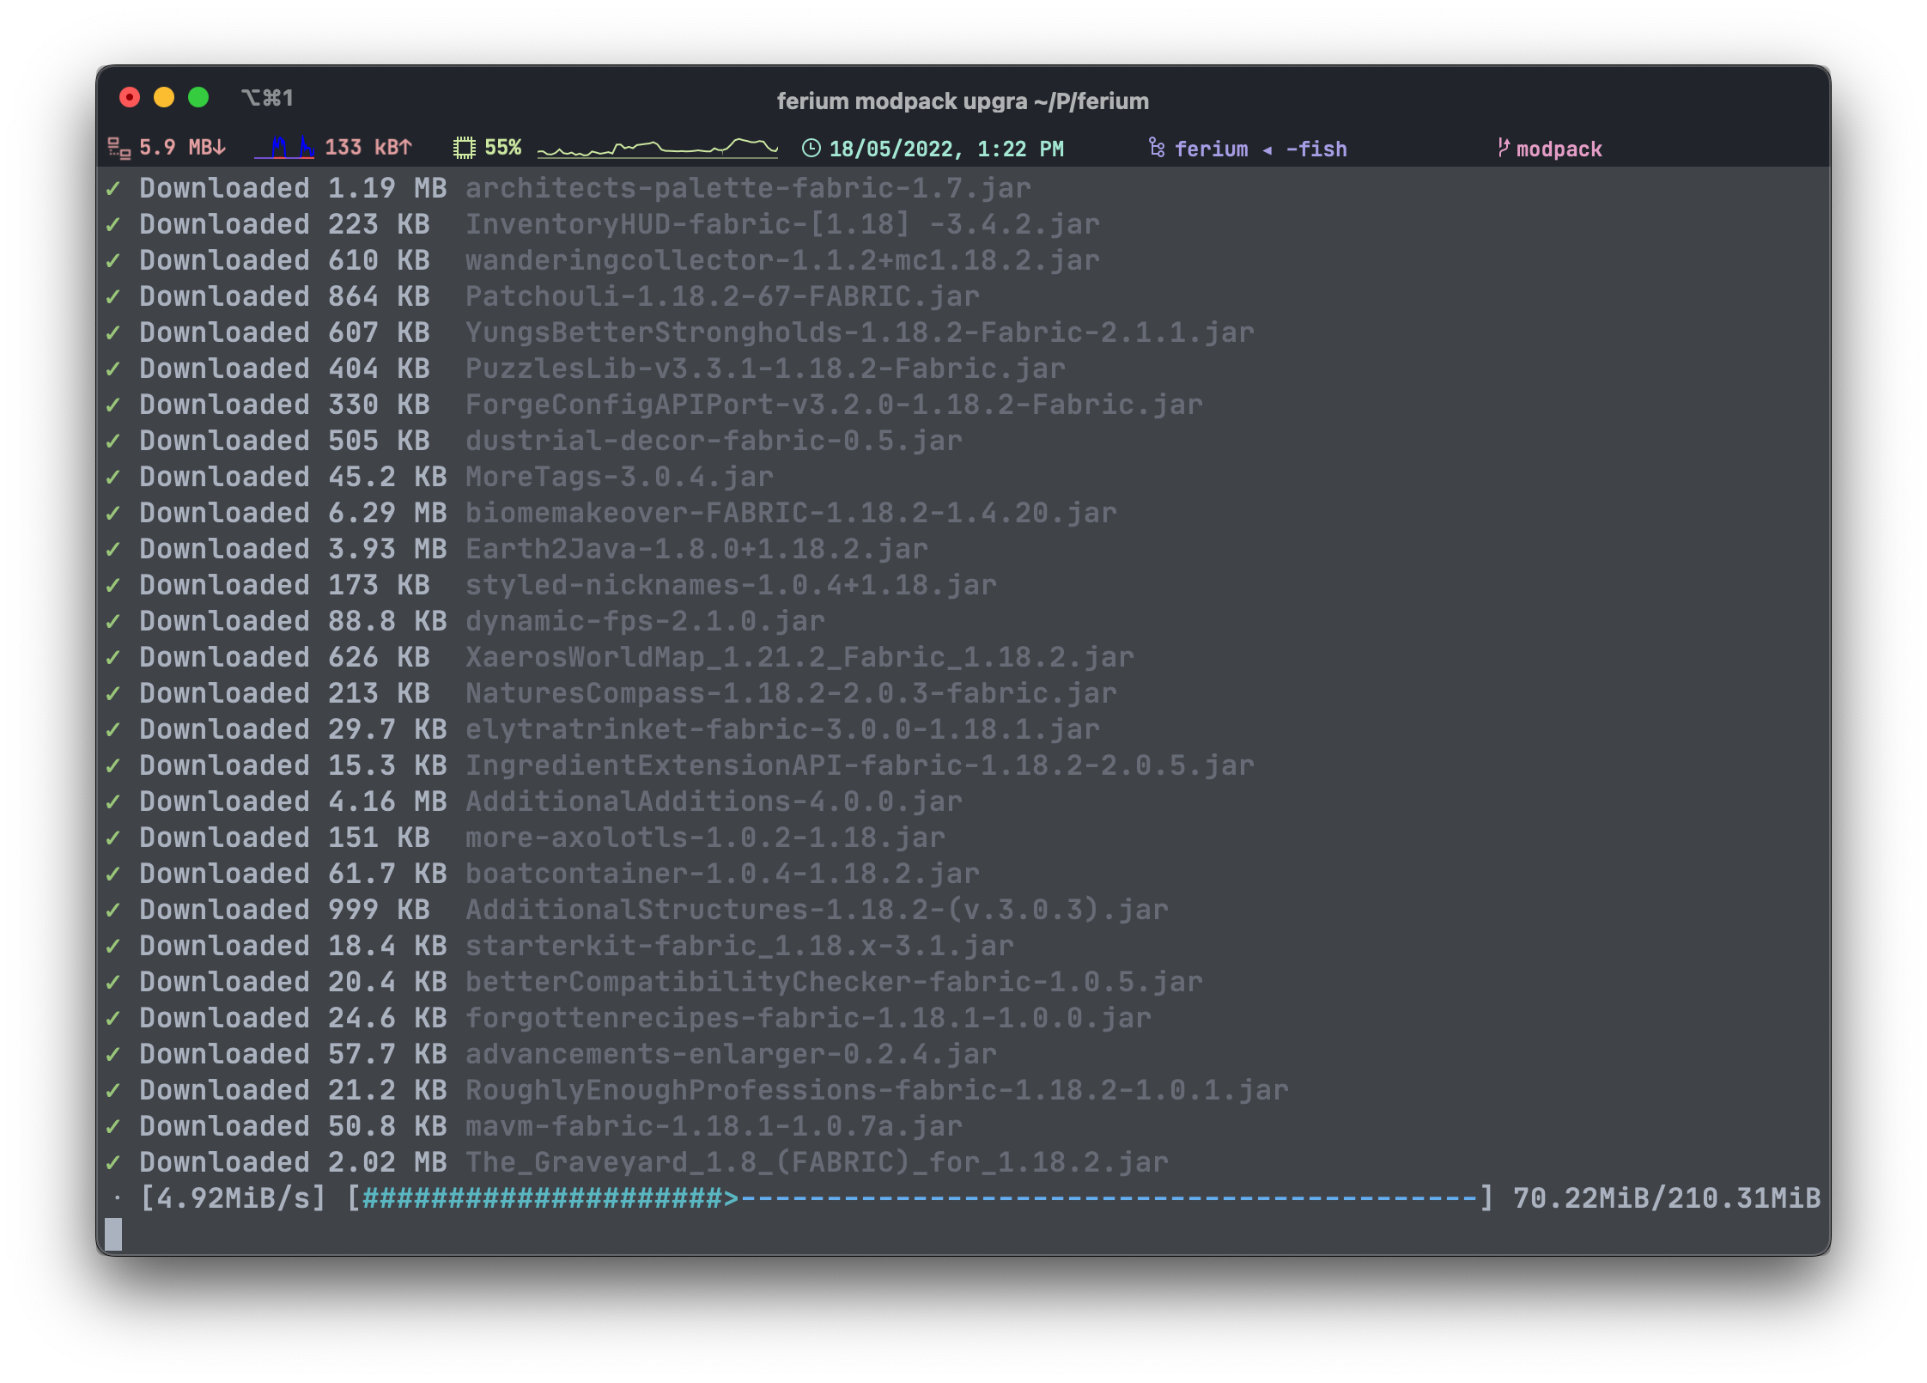Click the green fullscreen window button
The image size is (1927, 1383).
pos(198,98)
